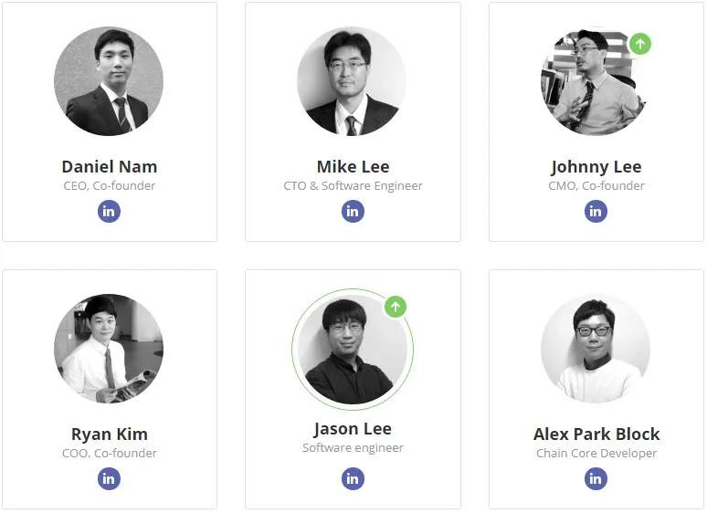
Task: Open Jason Lee's LinkedIn icon
Action: 353,478
